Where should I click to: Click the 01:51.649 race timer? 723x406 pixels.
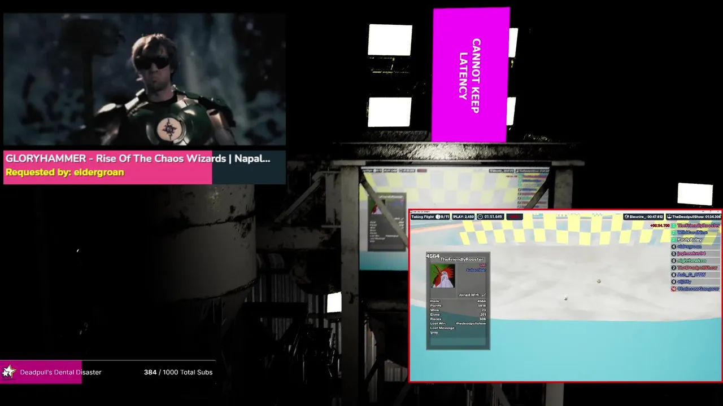coord(493,217)
